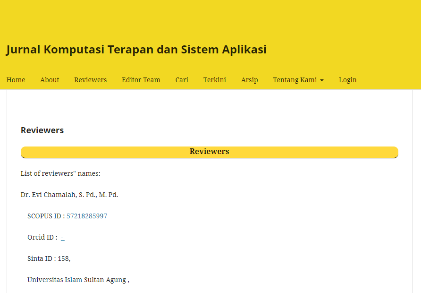The image size is (421, 293).
Task: Click the Jurnal Komputasi Terapan site title
Action: coord(136,50)
